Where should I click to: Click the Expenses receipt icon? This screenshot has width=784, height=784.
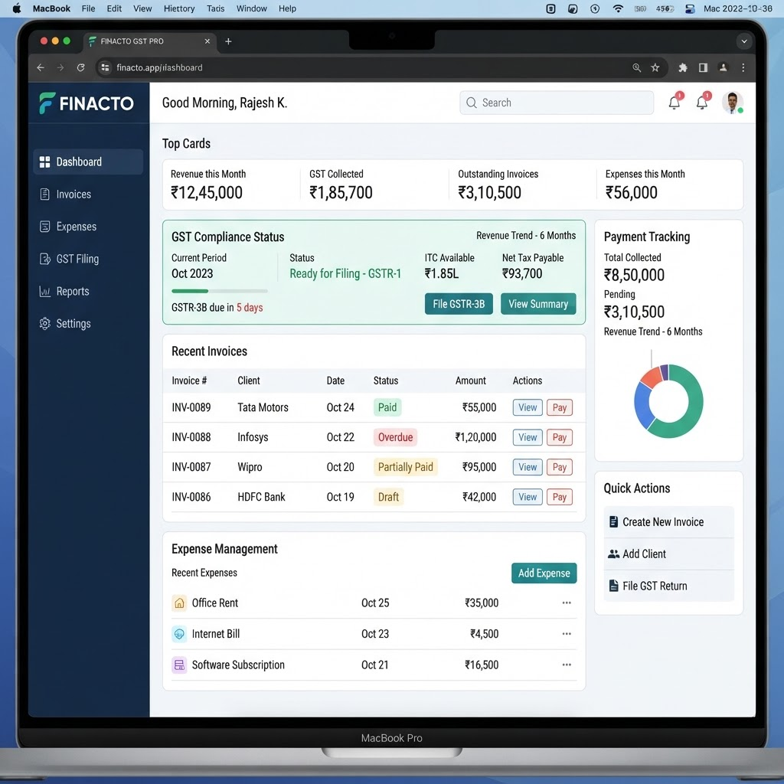[x=44, y=227]
